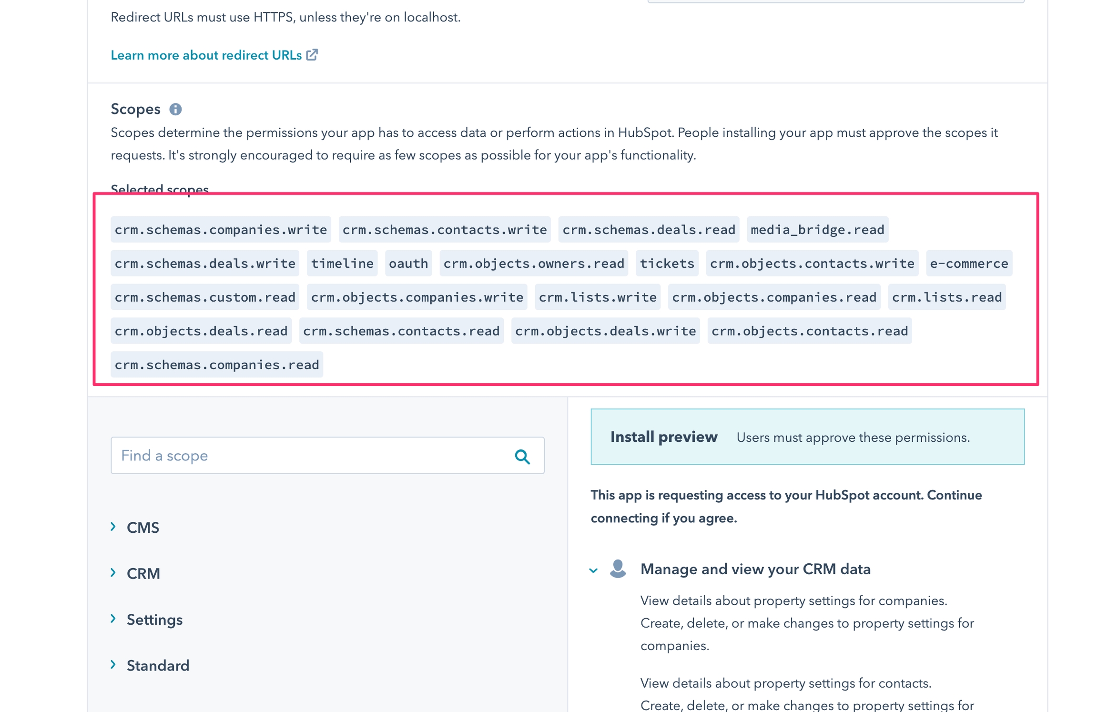Click the media_bridge.read scope tag
The height and width of the screenshot is (712, 1098).
click(x=817, y=230)
